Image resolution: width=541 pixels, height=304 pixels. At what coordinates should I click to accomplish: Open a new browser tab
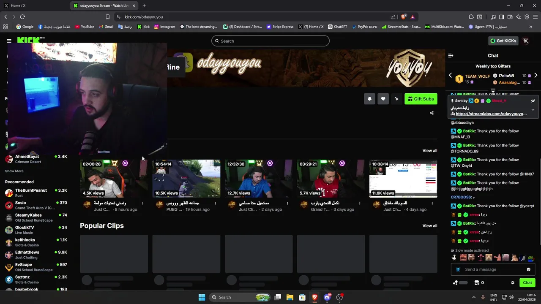click(144, 5)
